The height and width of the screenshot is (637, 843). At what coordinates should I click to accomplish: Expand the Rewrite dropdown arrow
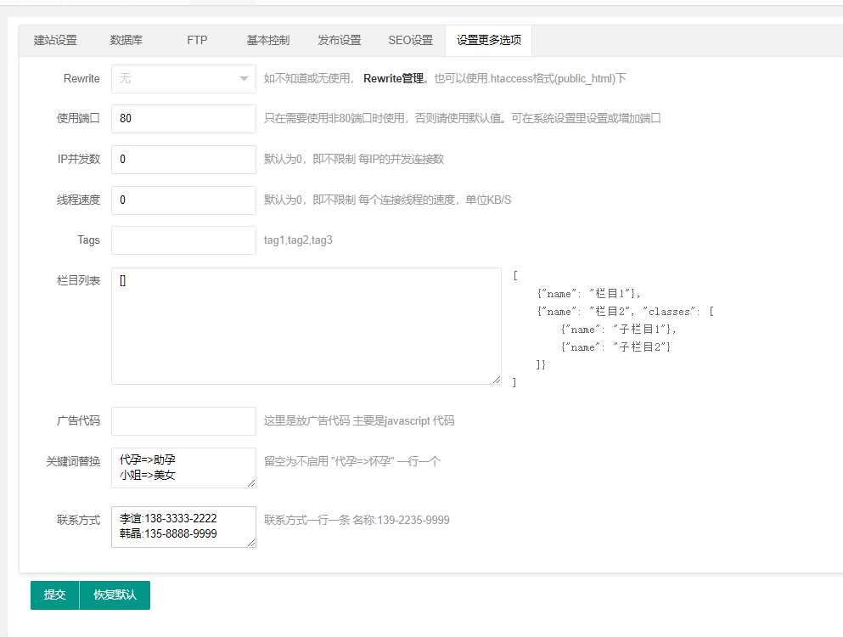point(244,78)
